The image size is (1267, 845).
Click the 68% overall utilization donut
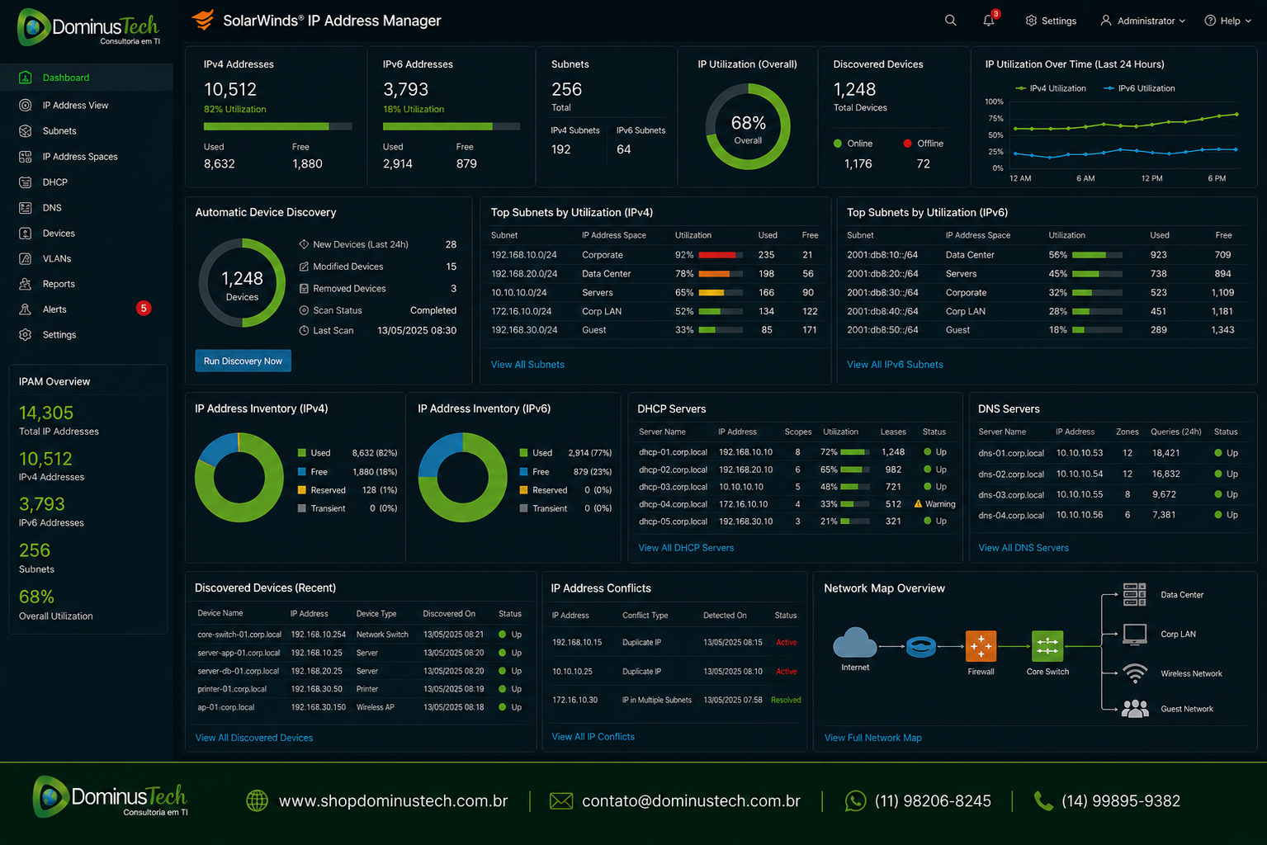point(748,127)
